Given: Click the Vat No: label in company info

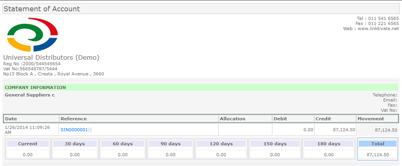Looking at the screenshot, I should 389,110.
